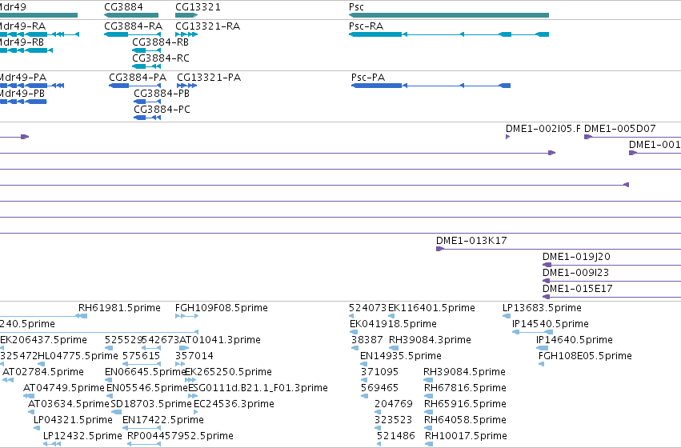Click the CG13321-PA label

209,78
